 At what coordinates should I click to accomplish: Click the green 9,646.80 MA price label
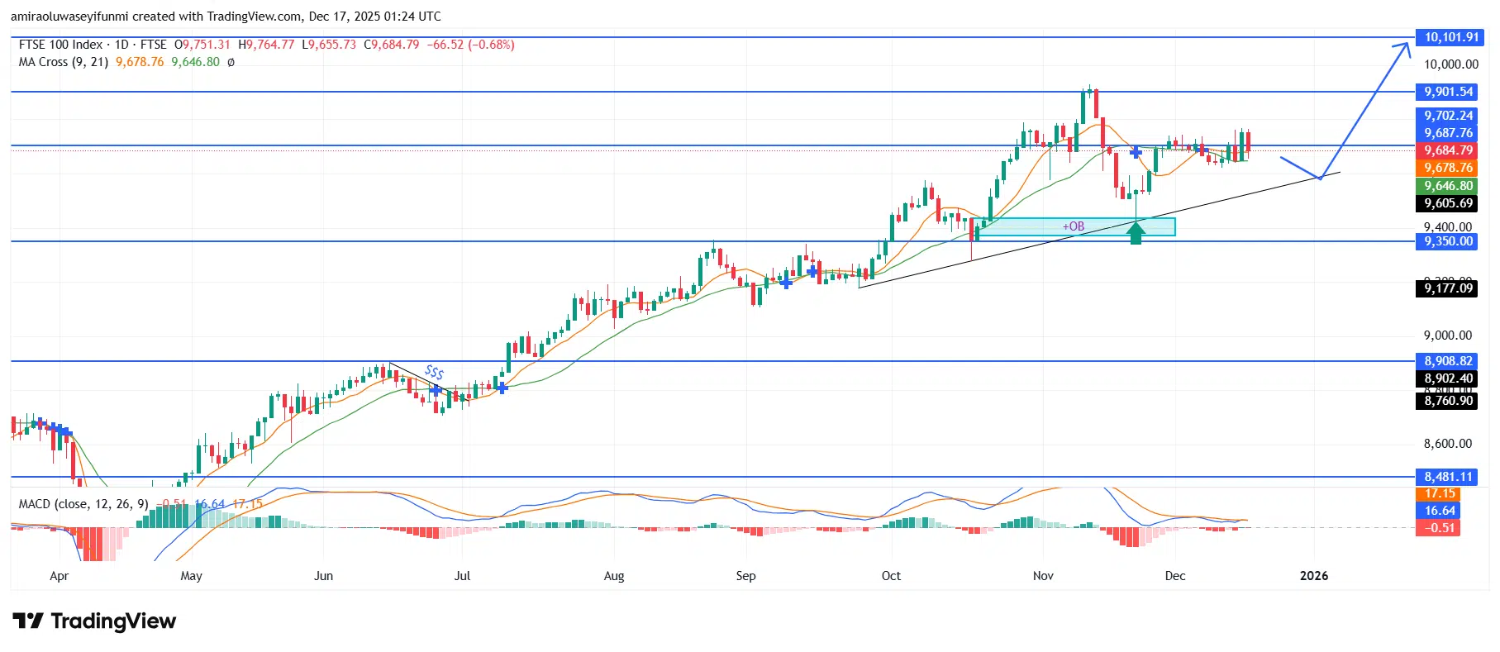(1448, 186)
